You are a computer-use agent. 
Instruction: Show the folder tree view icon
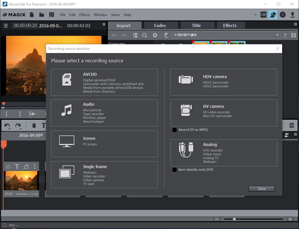coord(135,35)
